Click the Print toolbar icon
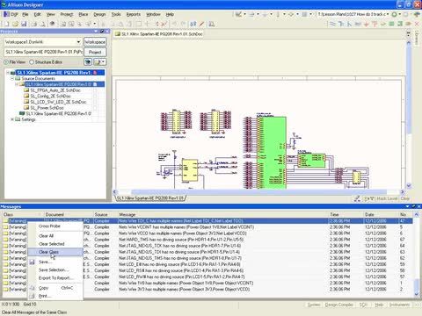This screenshot has height=316, width=422. tap(34, 24)
